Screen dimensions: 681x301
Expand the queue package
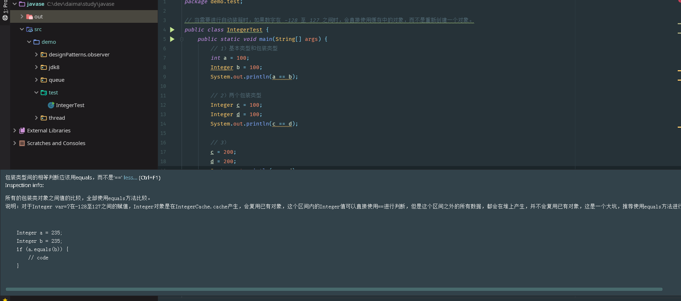tap(36, 80)
